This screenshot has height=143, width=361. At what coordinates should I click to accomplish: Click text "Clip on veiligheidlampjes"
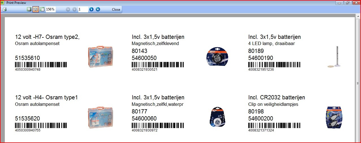(273, 104)
